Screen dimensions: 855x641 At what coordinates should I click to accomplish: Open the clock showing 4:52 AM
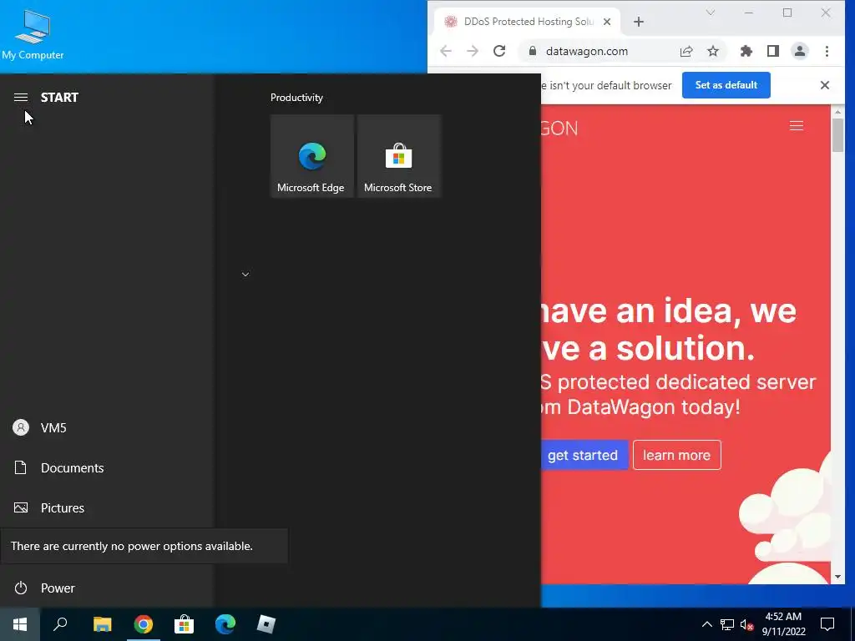[783, 624]
